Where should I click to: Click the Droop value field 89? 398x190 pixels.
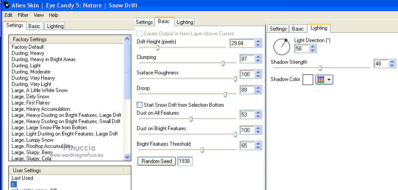[x=247, y=89]
